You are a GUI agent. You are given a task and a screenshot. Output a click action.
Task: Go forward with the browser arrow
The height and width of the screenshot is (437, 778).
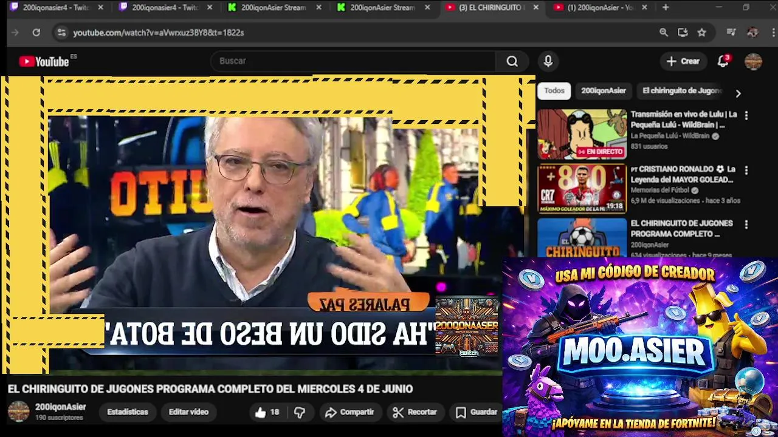pos(16,33)
